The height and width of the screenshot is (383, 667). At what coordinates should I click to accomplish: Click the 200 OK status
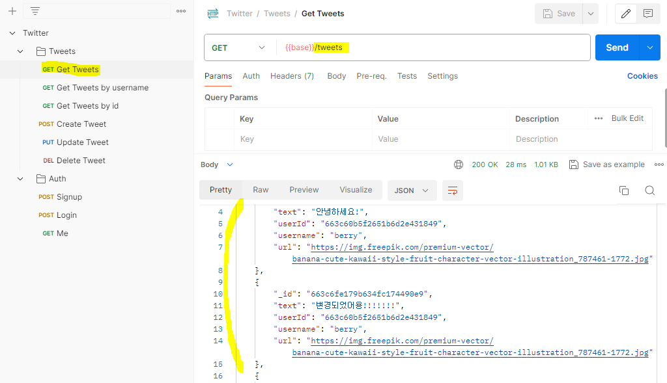(485, 165)
